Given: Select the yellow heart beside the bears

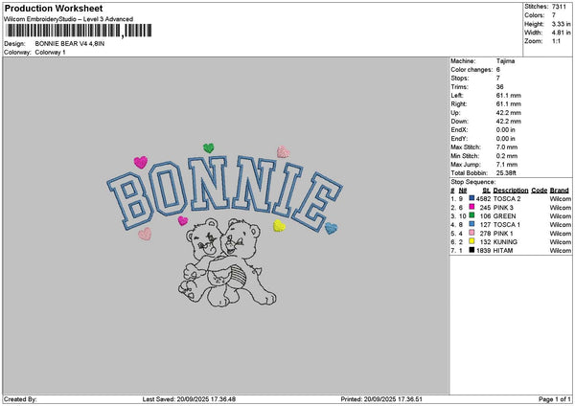Looking at the screenshot, I should coord(279,226).
